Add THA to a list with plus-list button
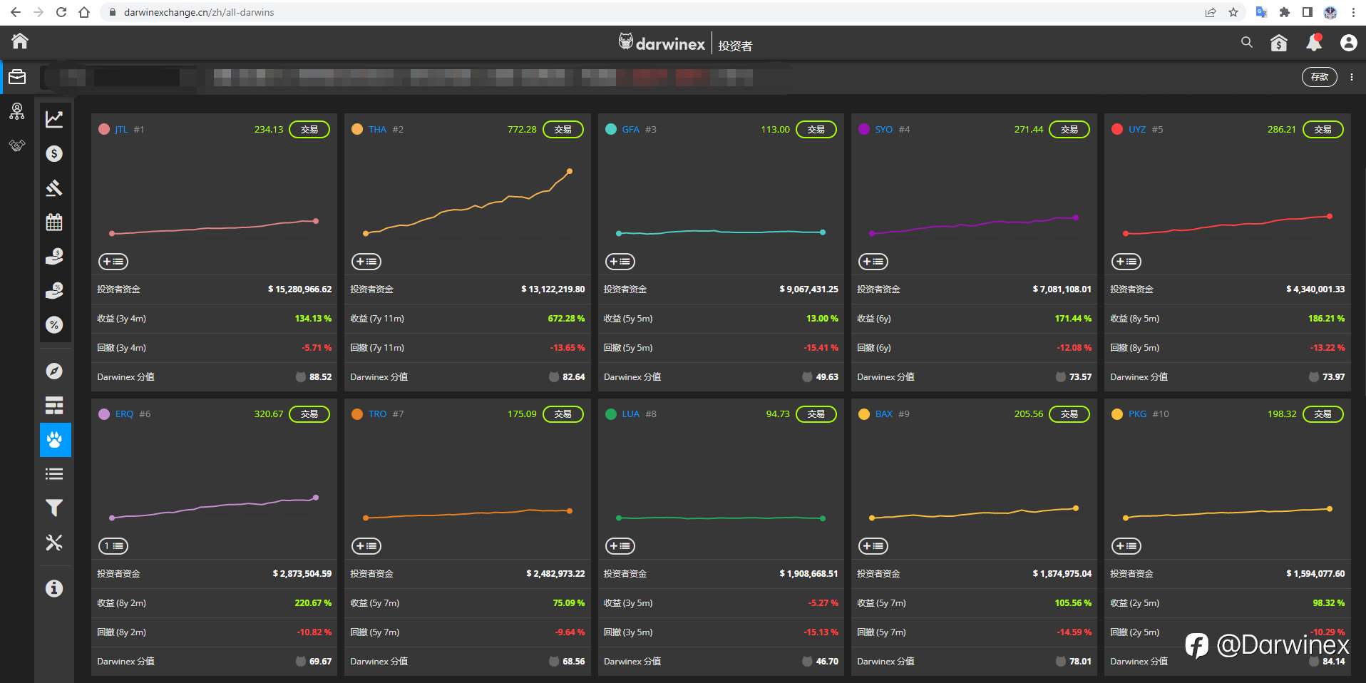This screenshot has height=683, width=1366. (x=366, y=262)
